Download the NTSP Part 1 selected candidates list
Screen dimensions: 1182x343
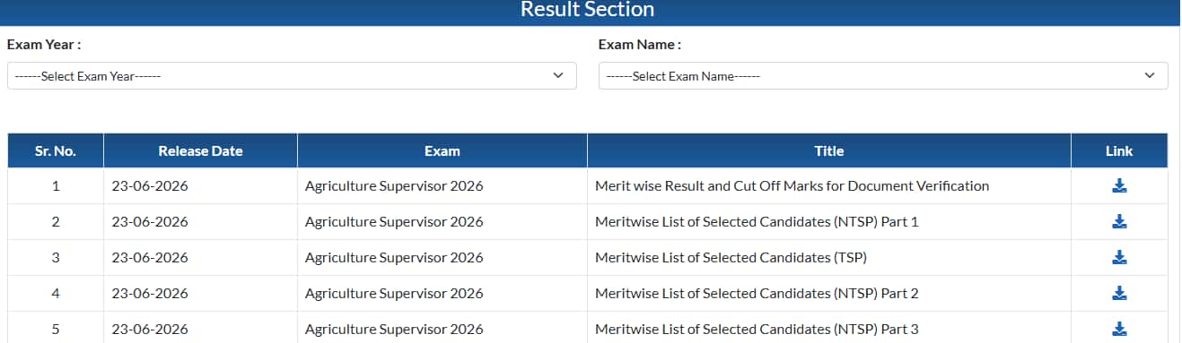[1119, 222]
